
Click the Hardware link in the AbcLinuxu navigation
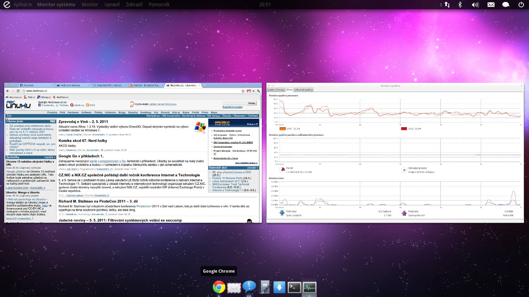73,112
